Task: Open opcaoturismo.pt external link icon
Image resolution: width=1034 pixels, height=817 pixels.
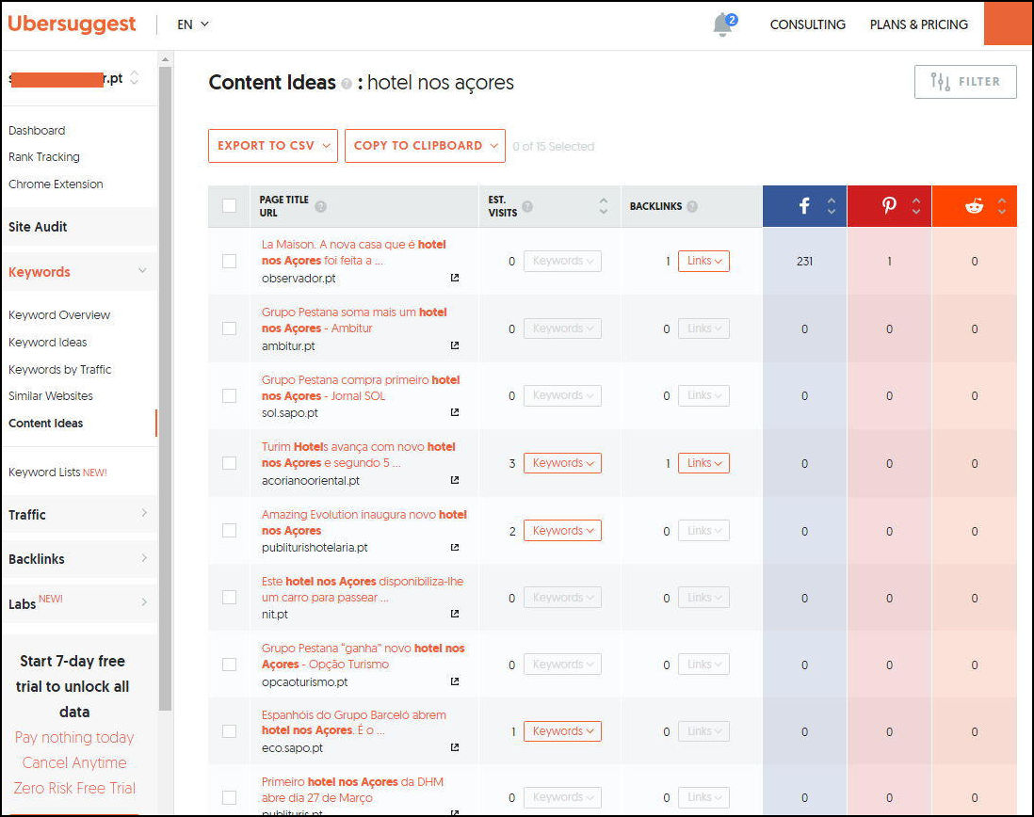Action: click(x=454, y=681)
